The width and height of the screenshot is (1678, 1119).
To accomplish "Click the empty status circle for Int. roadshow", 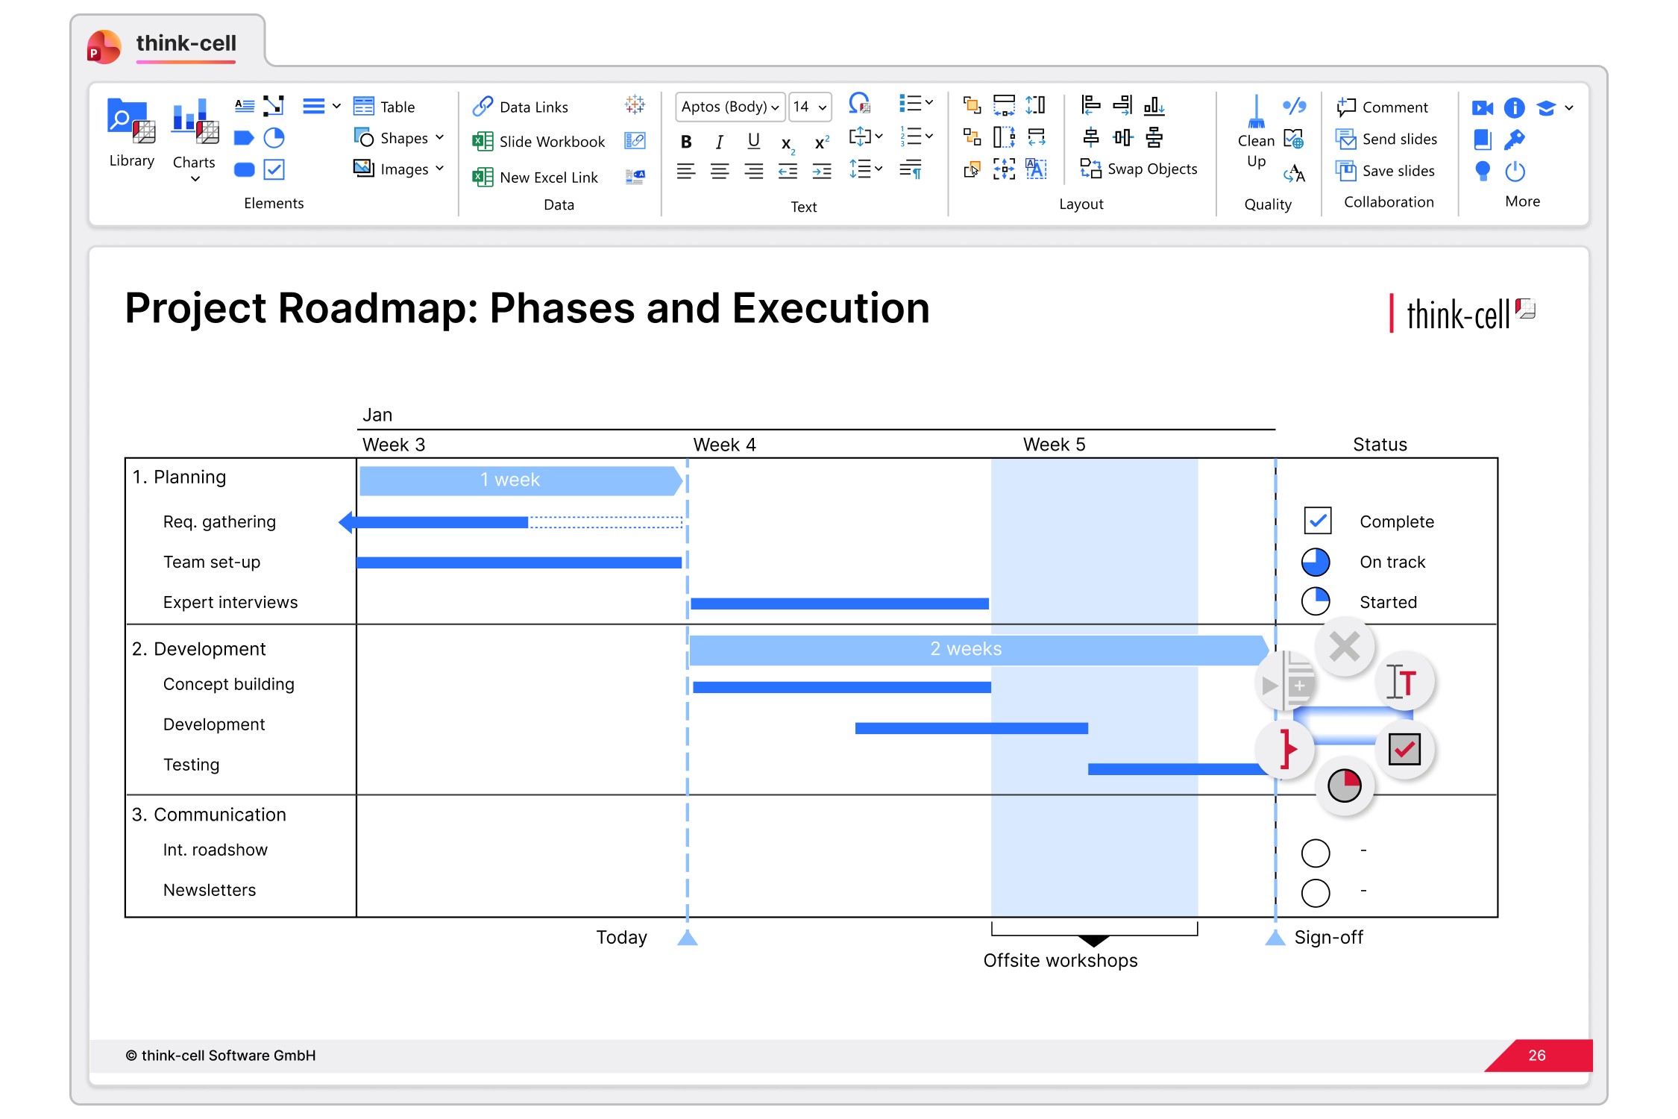I will click(x=1315, y=853).
